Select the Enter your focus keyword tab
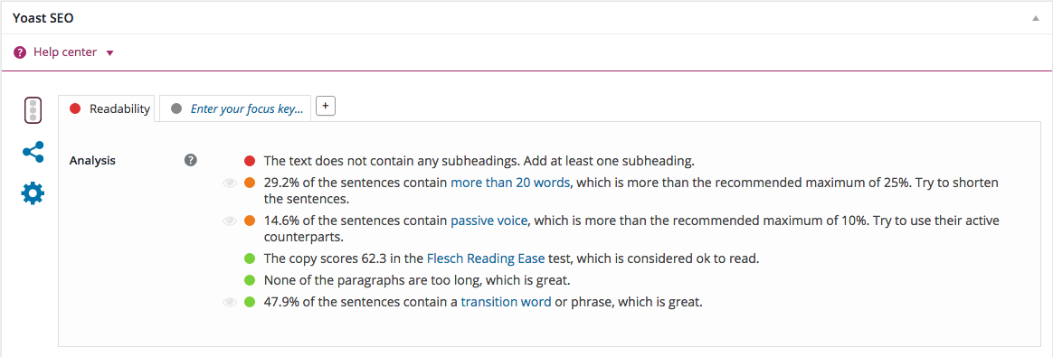This screenshot has height=357, width=1053. tap(235, 108)
